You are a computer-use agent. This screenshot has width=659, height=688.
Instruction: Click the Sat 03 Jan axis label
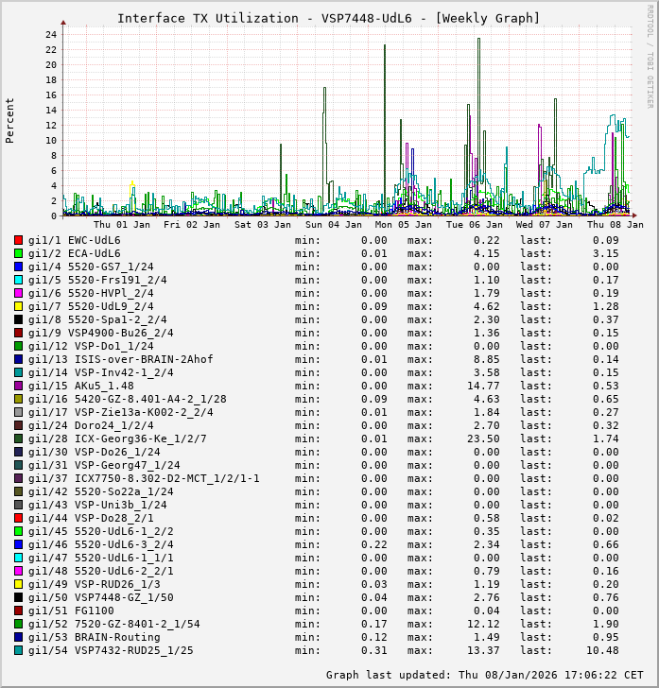click(x=263, y=225)
